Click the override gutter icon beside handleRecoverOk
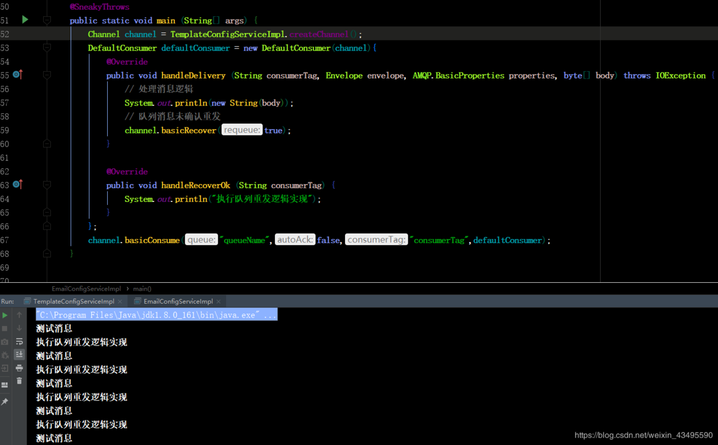Screen dimensions: 718x445 click(x=17, y=185)
